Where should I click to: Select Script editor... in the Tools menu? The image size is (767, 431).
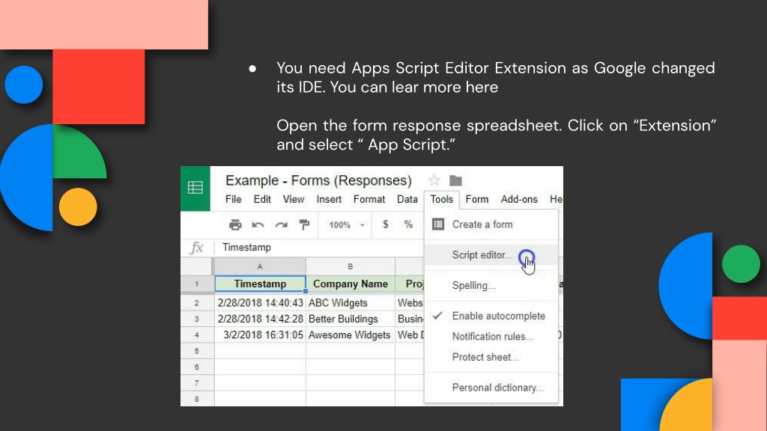[x=491, y=255]
